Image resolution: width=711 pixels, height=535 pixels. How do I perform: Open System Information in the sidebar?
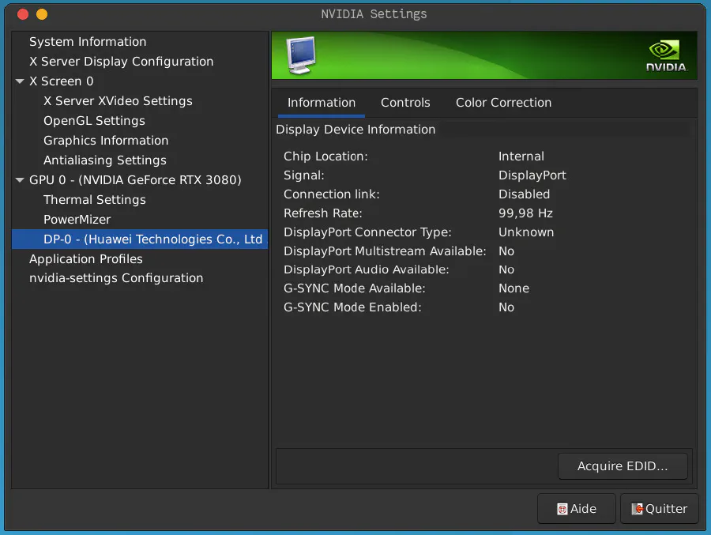[88, 42]
